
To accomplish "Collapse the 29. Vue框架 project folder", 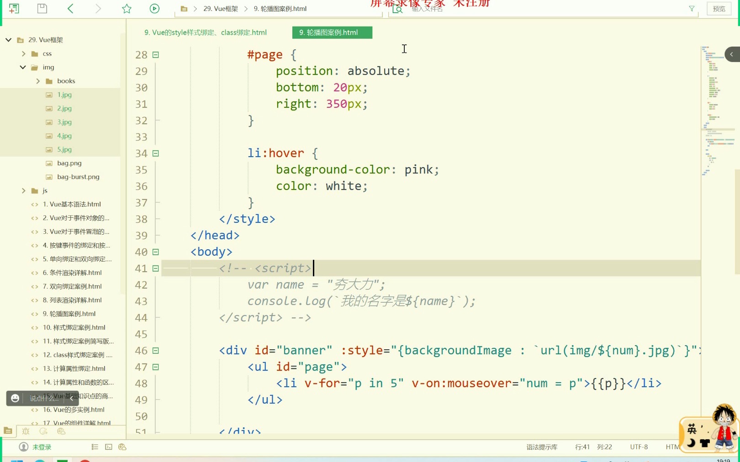I will point(8,40).
